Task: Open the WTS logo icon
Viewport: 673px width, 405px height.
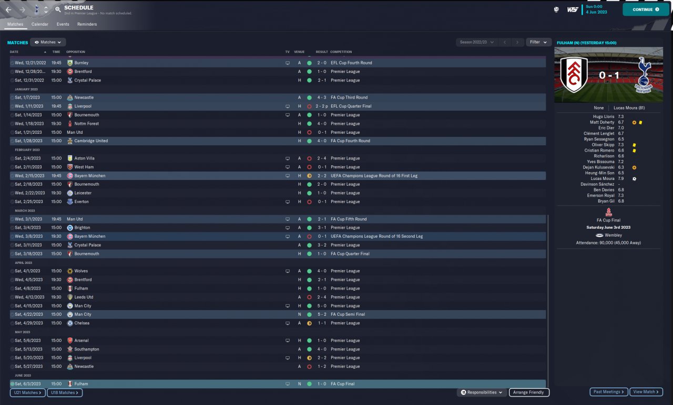Action: [x=573, y=9]
